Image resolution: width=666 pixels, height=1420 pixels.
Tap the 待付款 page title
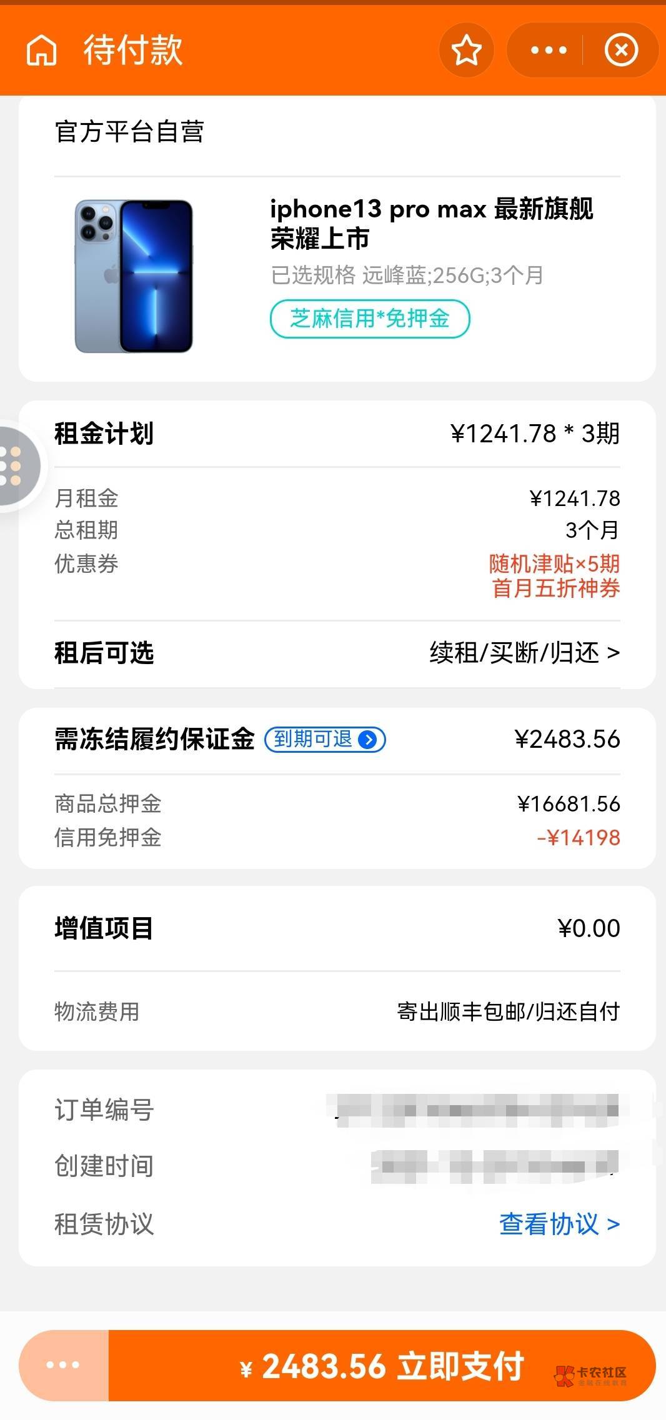133,50
